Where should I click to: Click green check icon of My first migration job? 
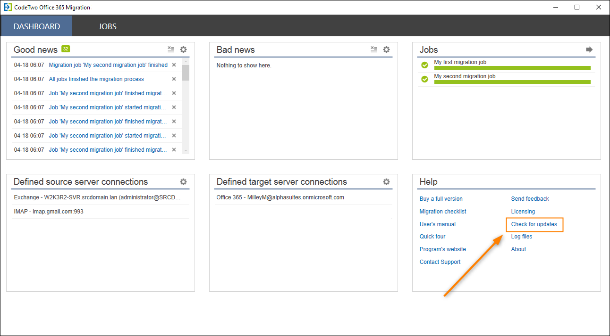(424, 65)
